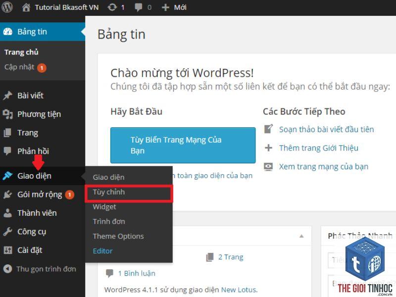Screen dimensions: 396x297
Task: Open the New Lotus theme link
Action: click(x=239, y=290)
